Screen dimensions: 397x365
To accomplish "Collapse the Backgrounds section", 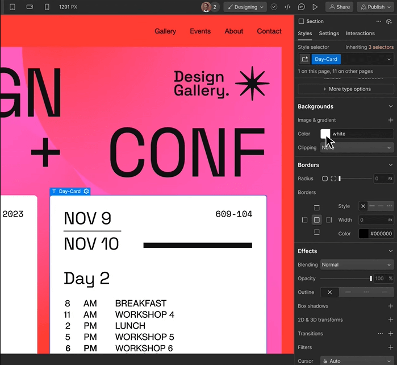I will pyautogui.click(x=390, y=106).
